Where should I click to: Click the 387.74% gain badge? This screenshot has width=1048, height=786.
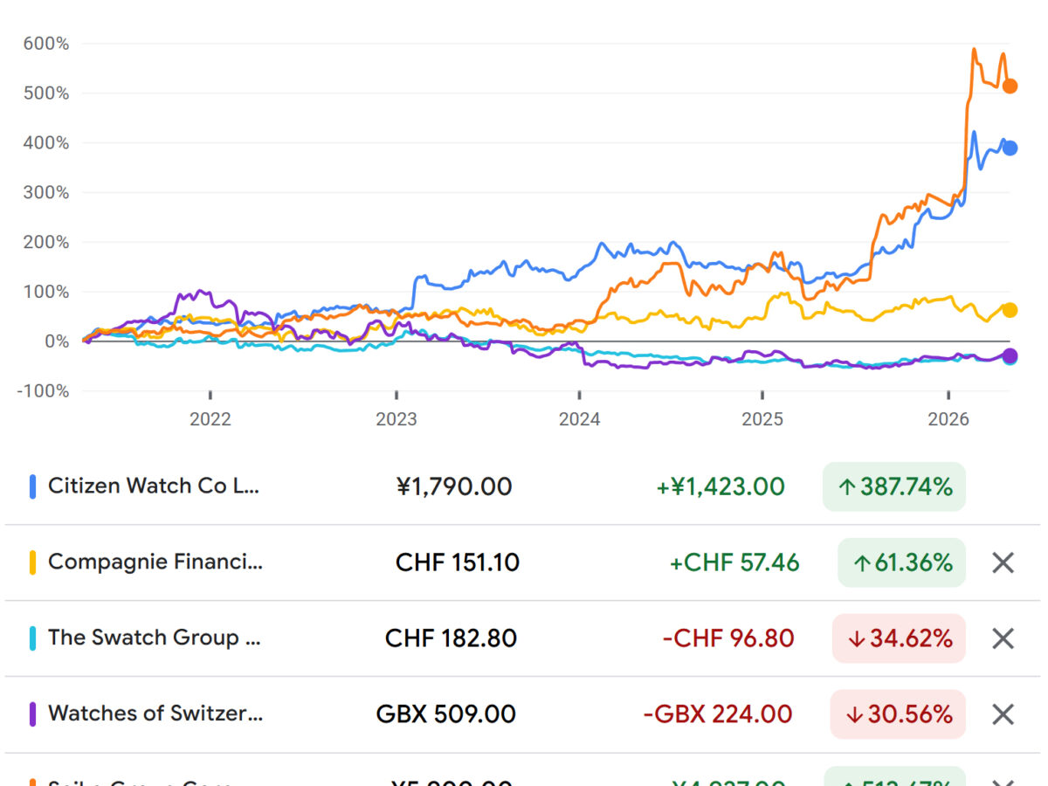click(893, 486)
